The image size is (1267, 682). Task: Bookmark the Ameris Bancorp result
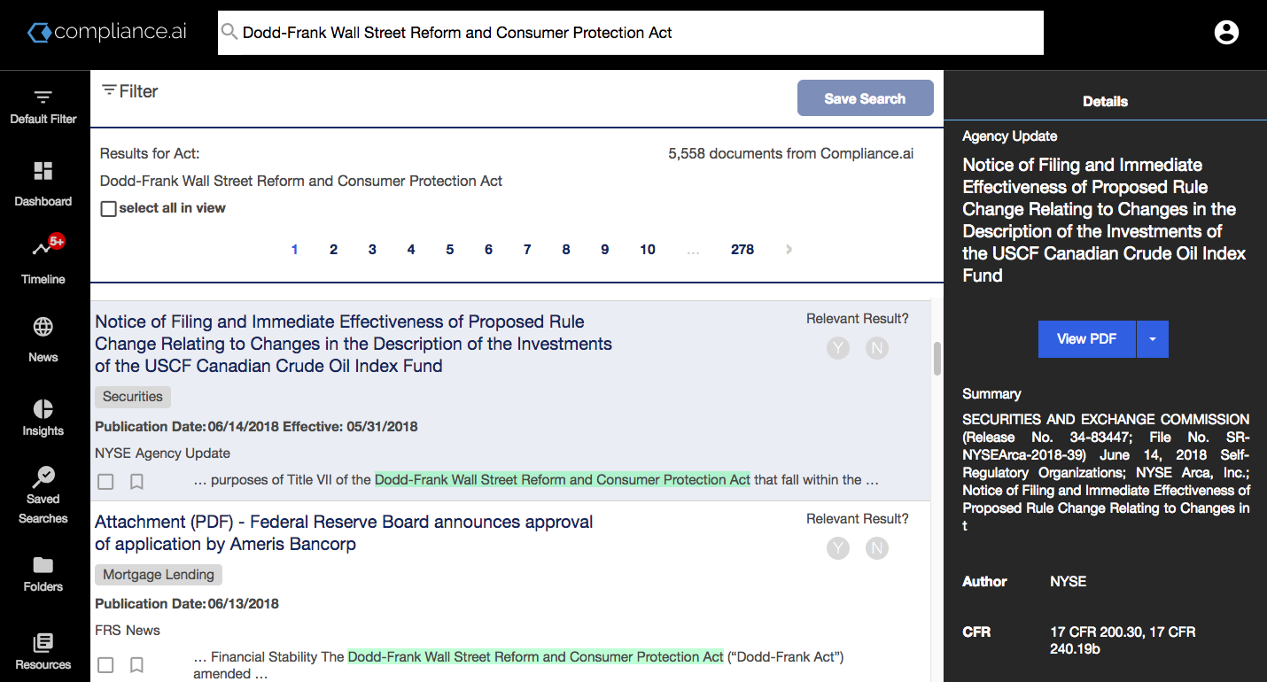click(x=136, y=664)
